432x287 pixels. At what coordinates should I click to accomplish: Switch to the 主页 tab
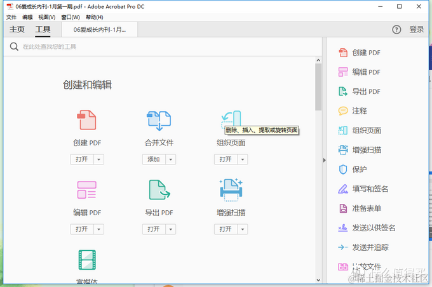click(x=17, y=29)
